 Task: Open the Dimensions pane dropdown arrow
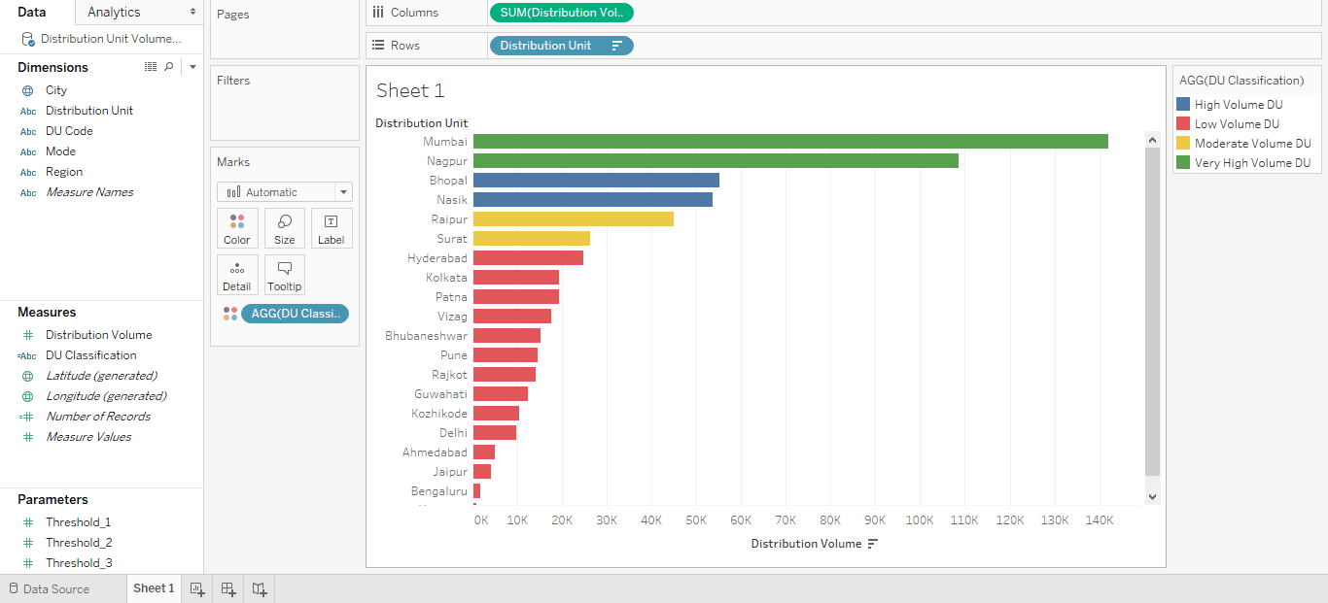[191, 66]
